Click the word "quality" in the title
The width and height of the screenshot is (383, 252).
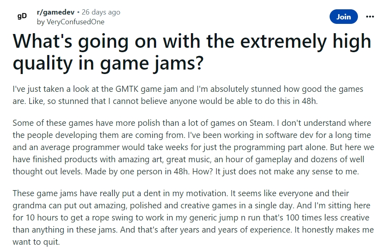[x=43, y=63]
